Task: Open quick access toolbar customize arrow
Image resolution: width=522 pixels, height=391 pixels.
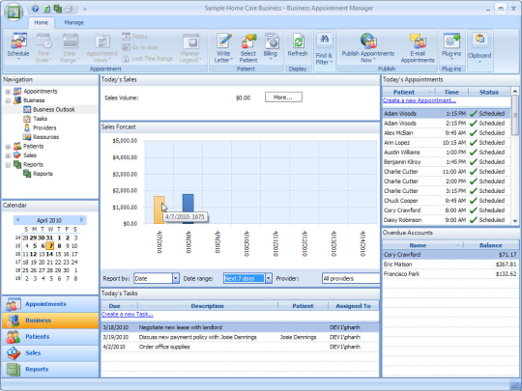Action: tap(84, 10)
